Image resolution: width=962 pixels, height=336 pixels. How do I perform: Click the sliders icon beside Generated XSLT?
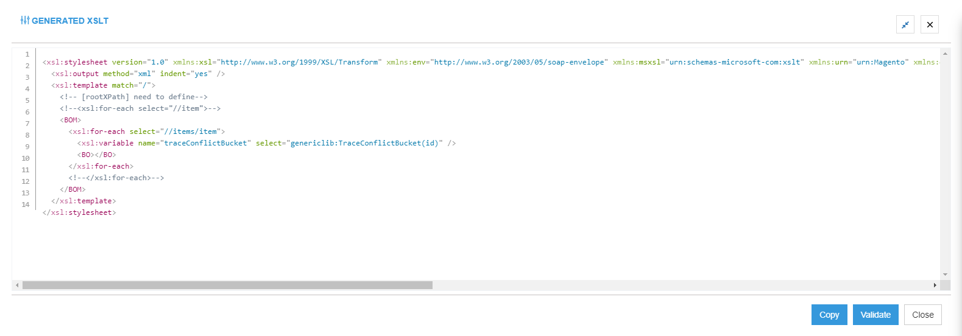(24, 21)
